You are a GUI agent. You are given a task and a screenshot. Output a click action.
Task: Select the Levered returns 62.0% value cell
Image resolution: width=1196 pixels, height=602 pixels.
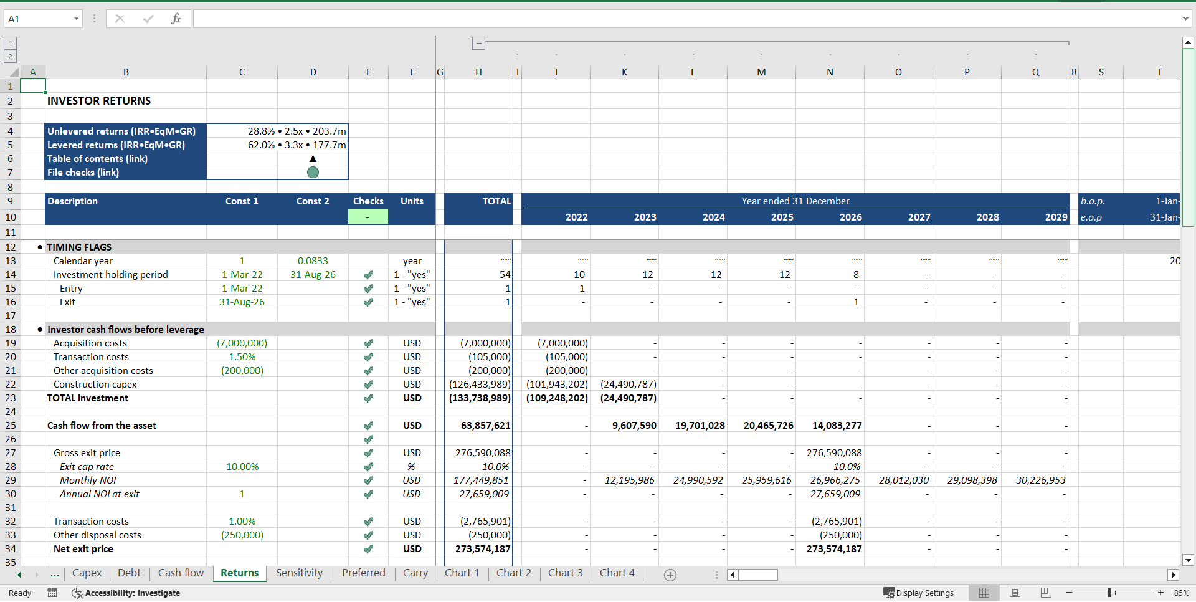pyautogui.click(x=277, y=145)
